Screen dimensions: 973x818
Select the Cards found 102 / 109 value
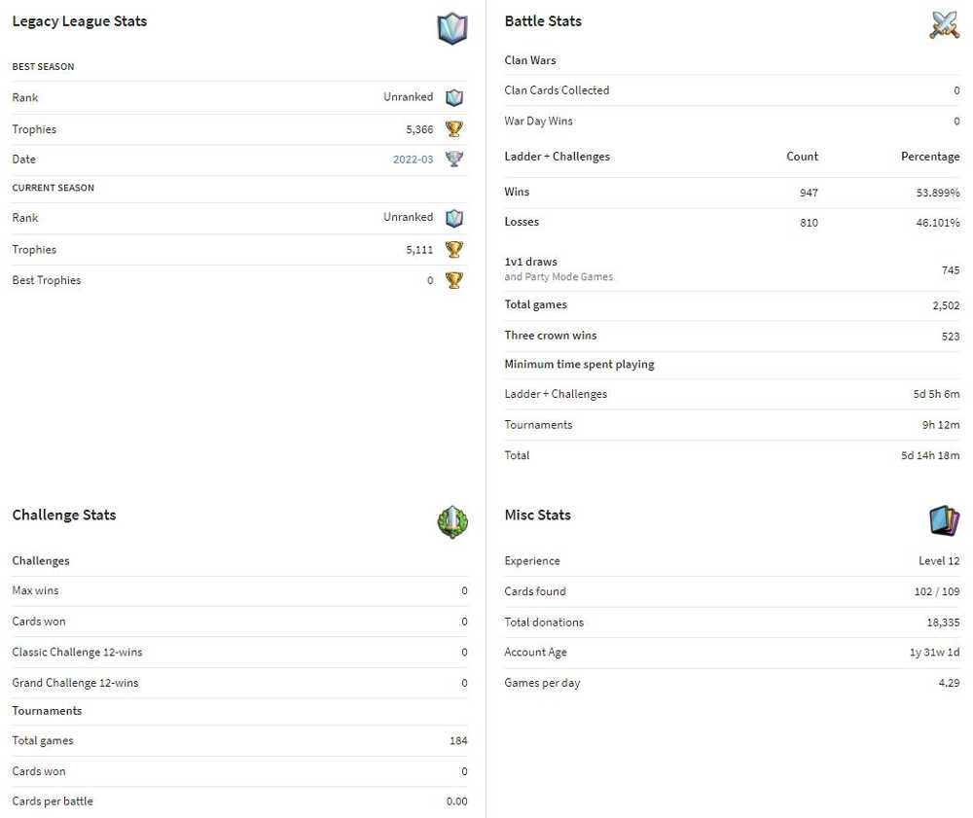936,591
